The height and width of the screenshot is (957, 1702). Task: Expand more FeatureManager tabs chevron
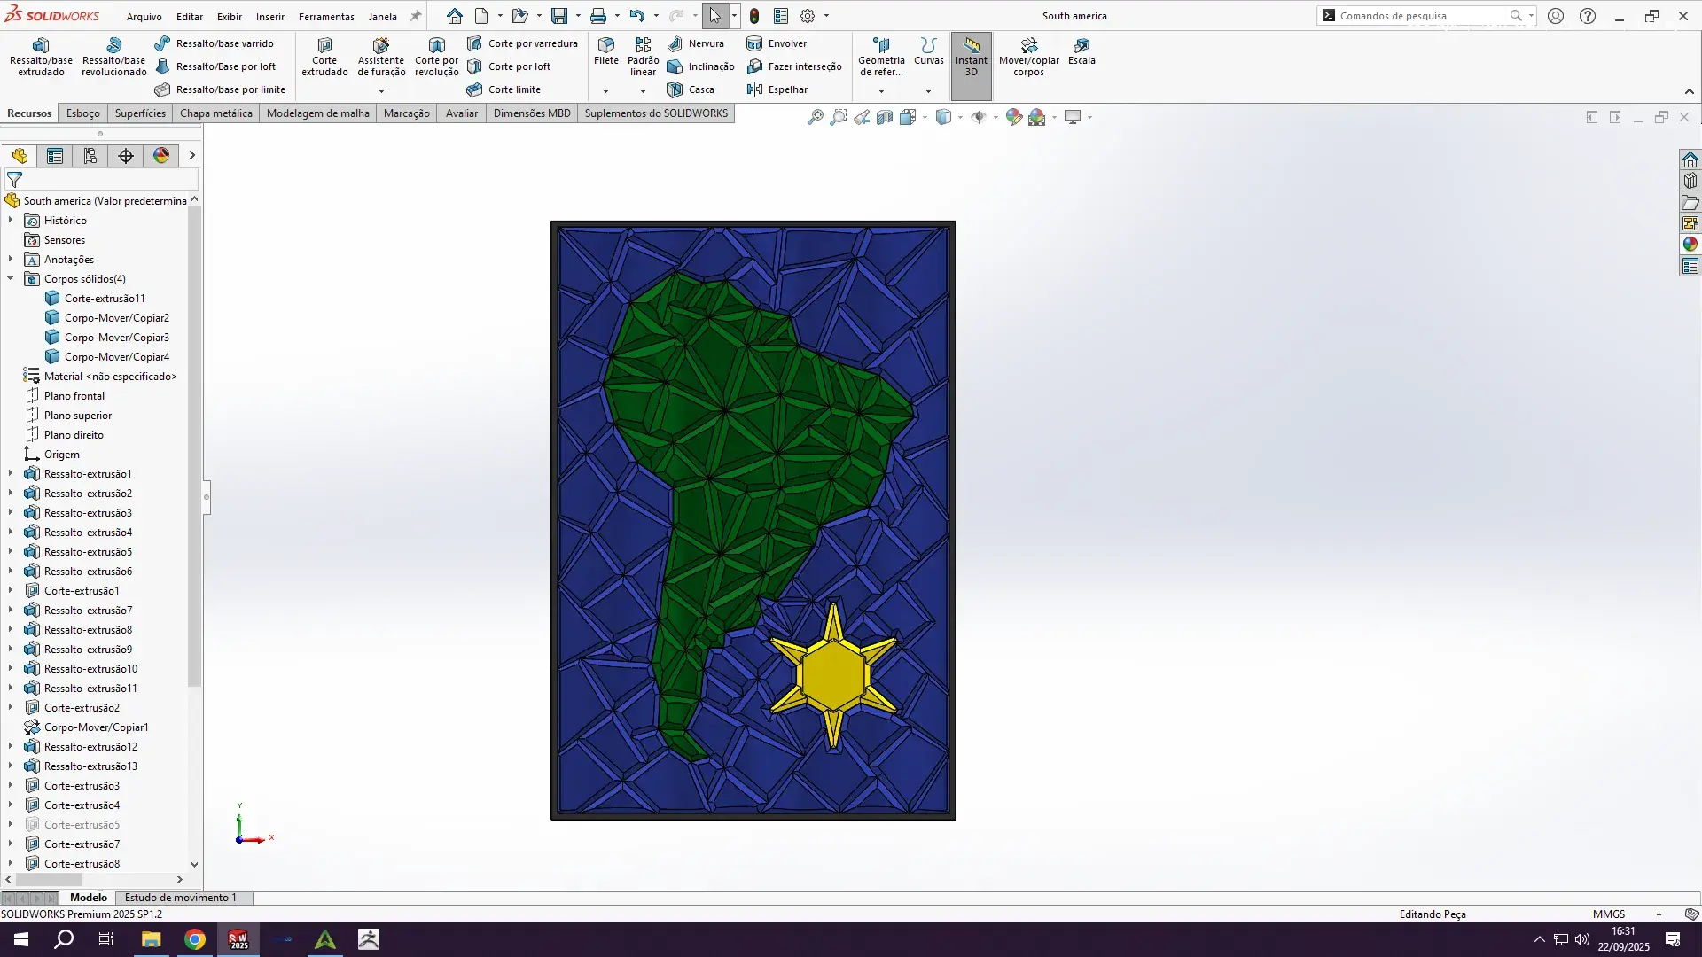coord(191,156)
